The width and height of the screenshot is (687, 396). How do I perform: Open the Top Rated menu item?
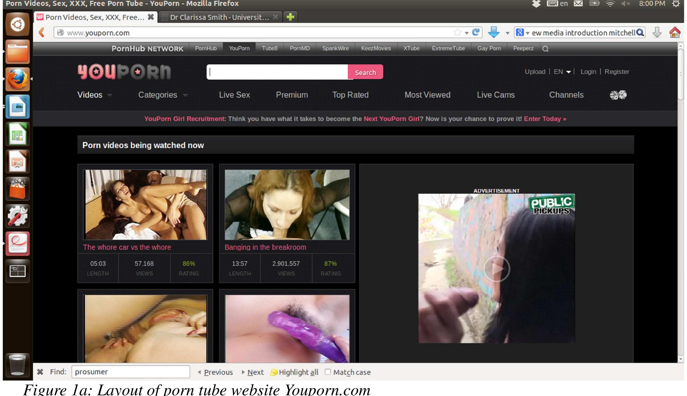coord(350,95)
